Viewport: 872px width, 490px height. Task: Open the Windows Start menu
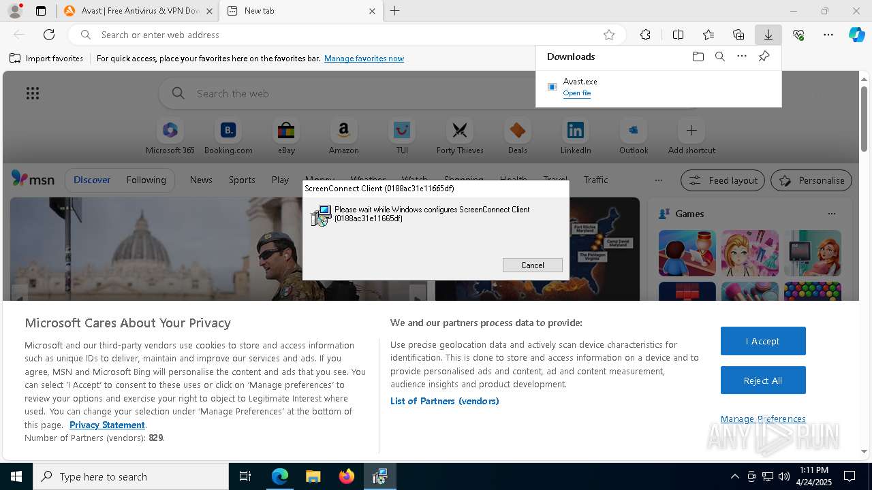pos(16,476)
